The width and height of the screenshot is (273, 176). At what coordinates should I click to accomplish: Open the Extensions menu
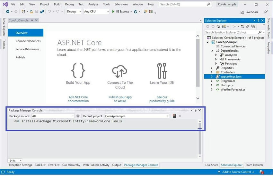tap(121, 4)
